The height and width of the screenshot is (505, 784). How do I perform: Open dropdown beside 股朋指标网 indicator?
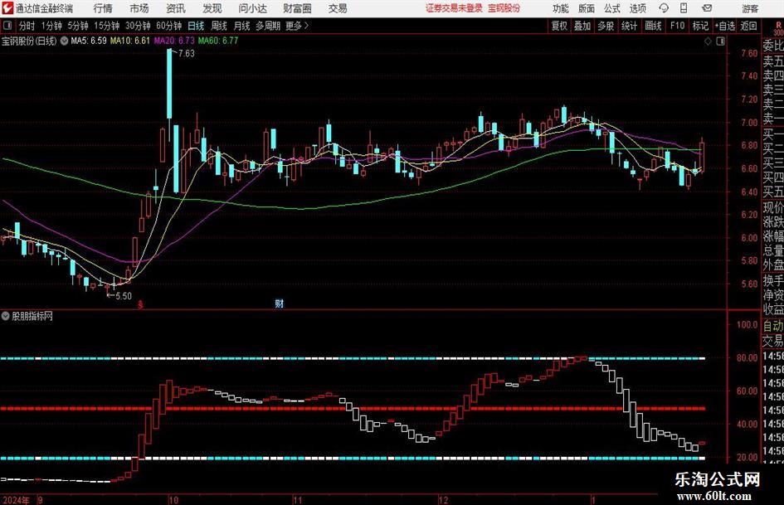point(6,316)
